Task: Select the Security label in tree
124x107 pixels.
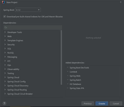Action: tap(11, 45)
